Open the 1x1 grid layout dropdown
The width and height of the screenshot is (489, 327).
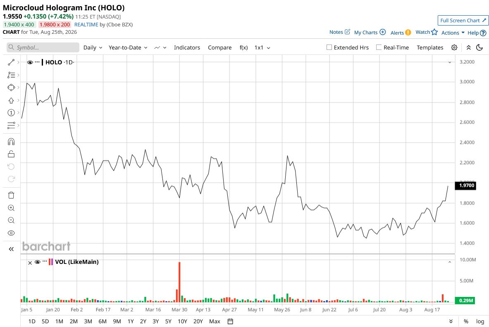(x=262, y=47)
